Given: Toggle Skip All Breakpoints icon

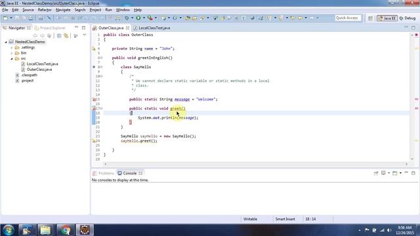Looking at the screenshot, I should 49,18.
